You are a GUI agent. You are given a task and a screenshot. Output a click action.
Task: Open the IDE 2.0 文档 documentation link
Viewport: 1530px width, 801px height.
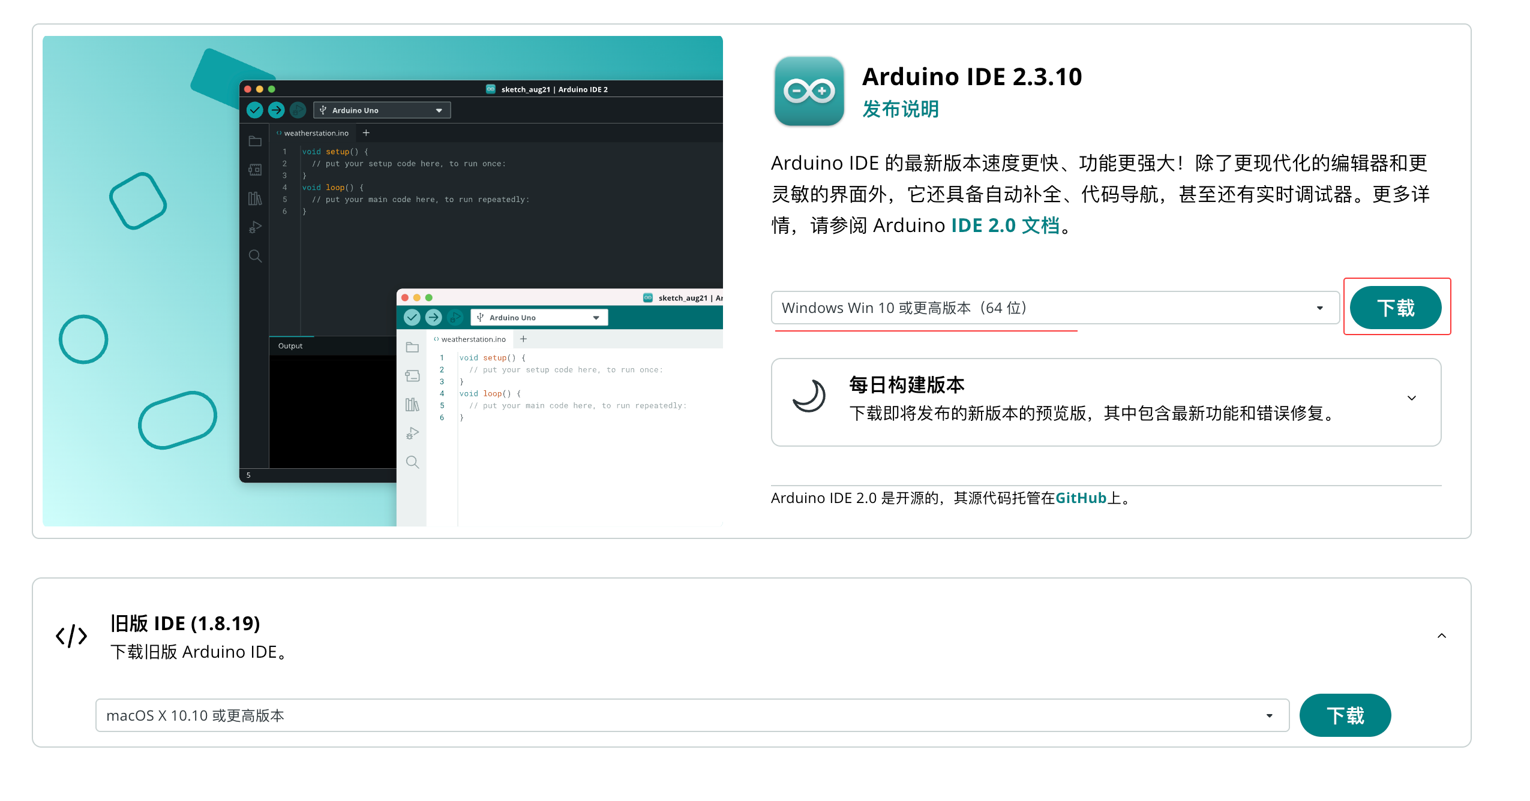coord(1006,225)
